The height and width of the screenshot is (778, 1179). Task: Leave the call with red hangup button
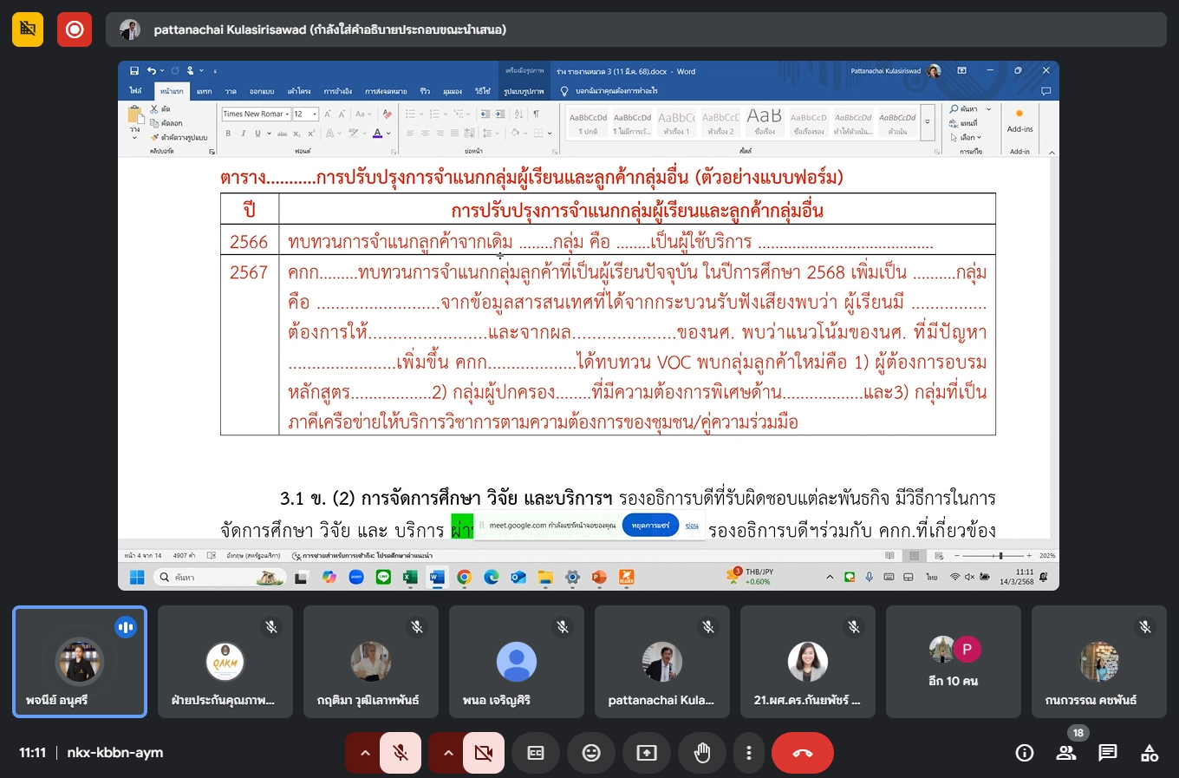click(802, 753)
